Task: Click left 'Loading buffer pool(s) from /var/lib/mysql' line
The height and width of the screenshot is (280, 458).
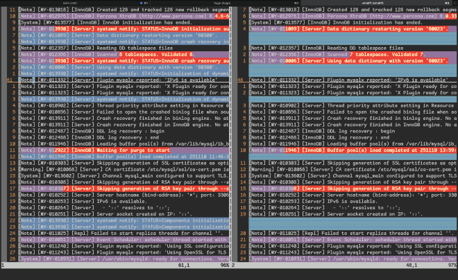Action: click(124, 144)
